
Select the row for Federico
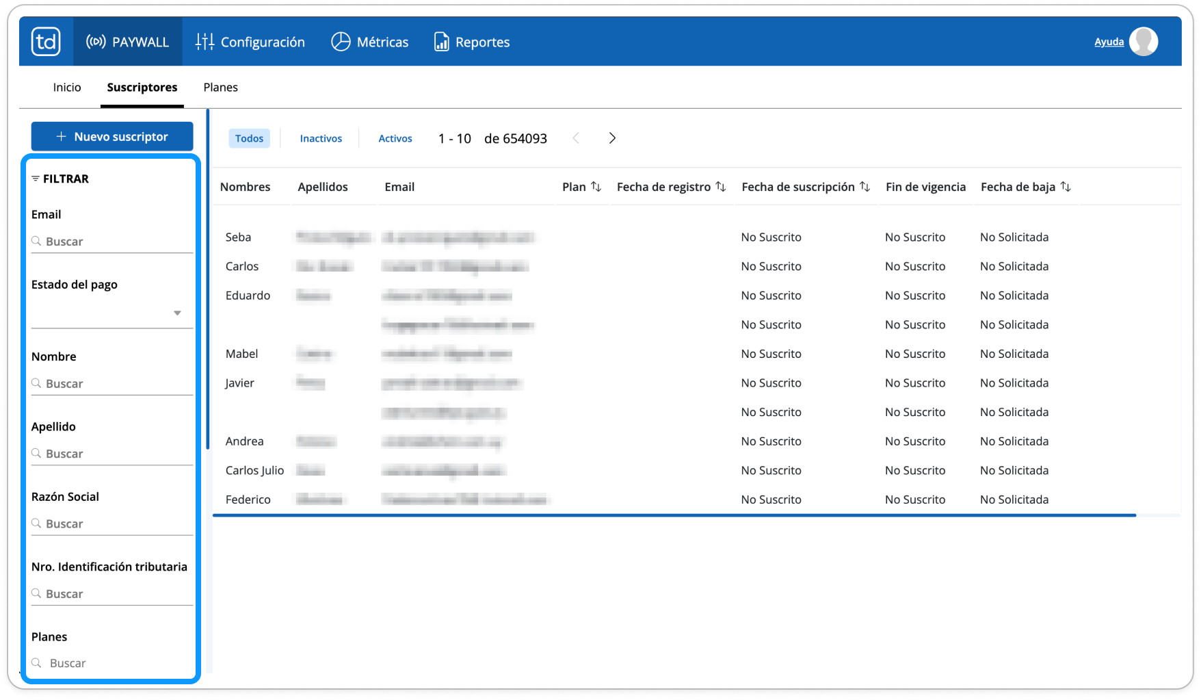pyautogui.click(x=696, y=500)
